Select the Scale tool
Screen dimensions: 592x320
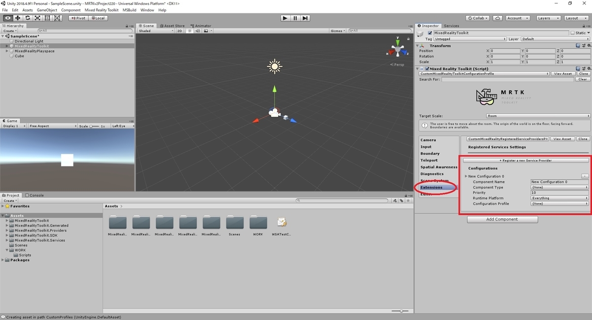click(x=37, y=18)
